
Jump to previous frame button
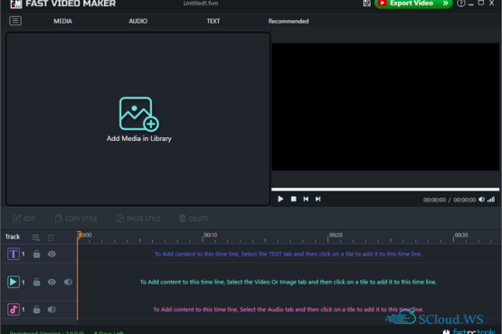306,199
